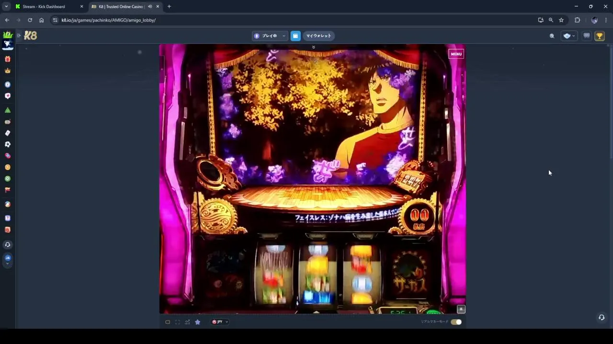Open the red flag sidebar icon
Image resolution: width=613 pixels, height=344 pixels.
pyautogui.click(x=8, y=190)
